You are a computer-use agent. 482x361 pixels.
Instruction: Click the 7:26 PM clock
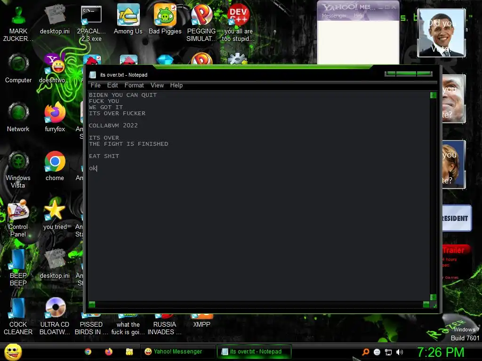pos(441,352)
